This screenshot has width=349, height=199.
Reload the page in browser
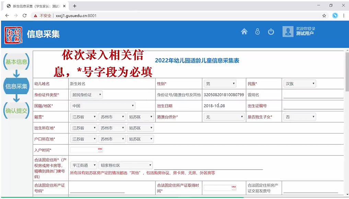(x=24, y=16)
